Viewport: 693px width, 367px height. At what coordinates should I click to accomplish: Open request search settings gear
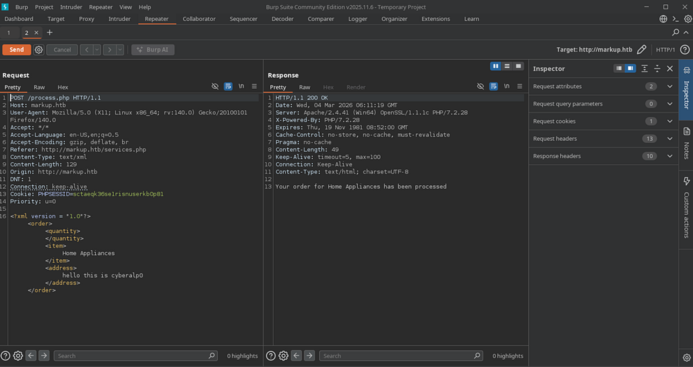[18, 356]
